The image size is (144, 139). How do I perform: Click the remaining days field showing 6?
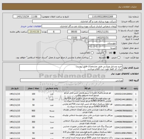[54, 32]
